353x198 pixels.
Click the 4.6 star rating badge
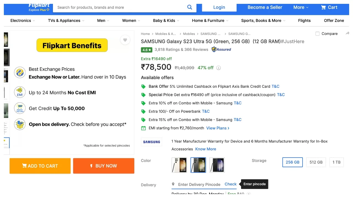(146, 50)
